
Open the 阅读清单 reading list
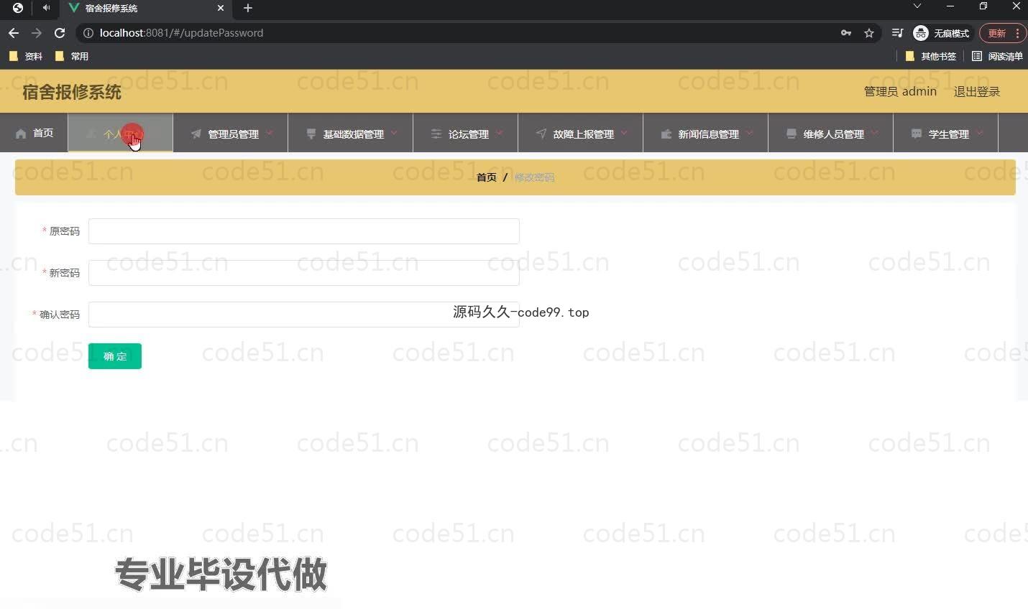point(997,56)
